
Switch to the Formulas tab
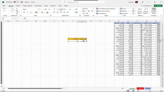tap(38, 6)
